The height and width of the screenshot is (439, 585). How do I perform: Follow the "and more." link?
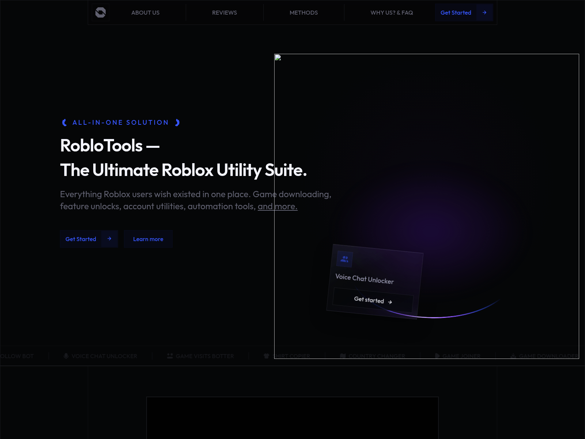(278, 206)
